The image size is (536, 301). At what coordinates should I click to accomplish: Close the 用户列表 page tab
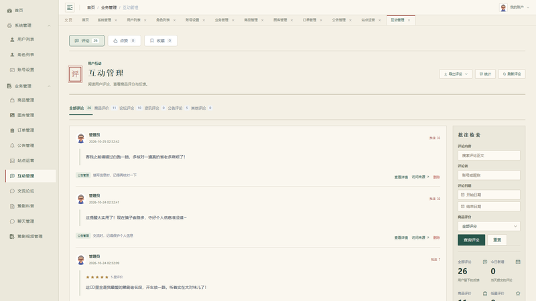145,20
